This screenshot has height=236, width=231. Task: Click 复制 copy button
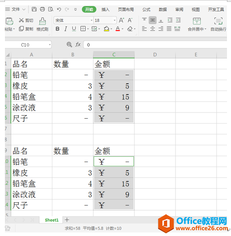pyautogui.click(x=26, y=29)
